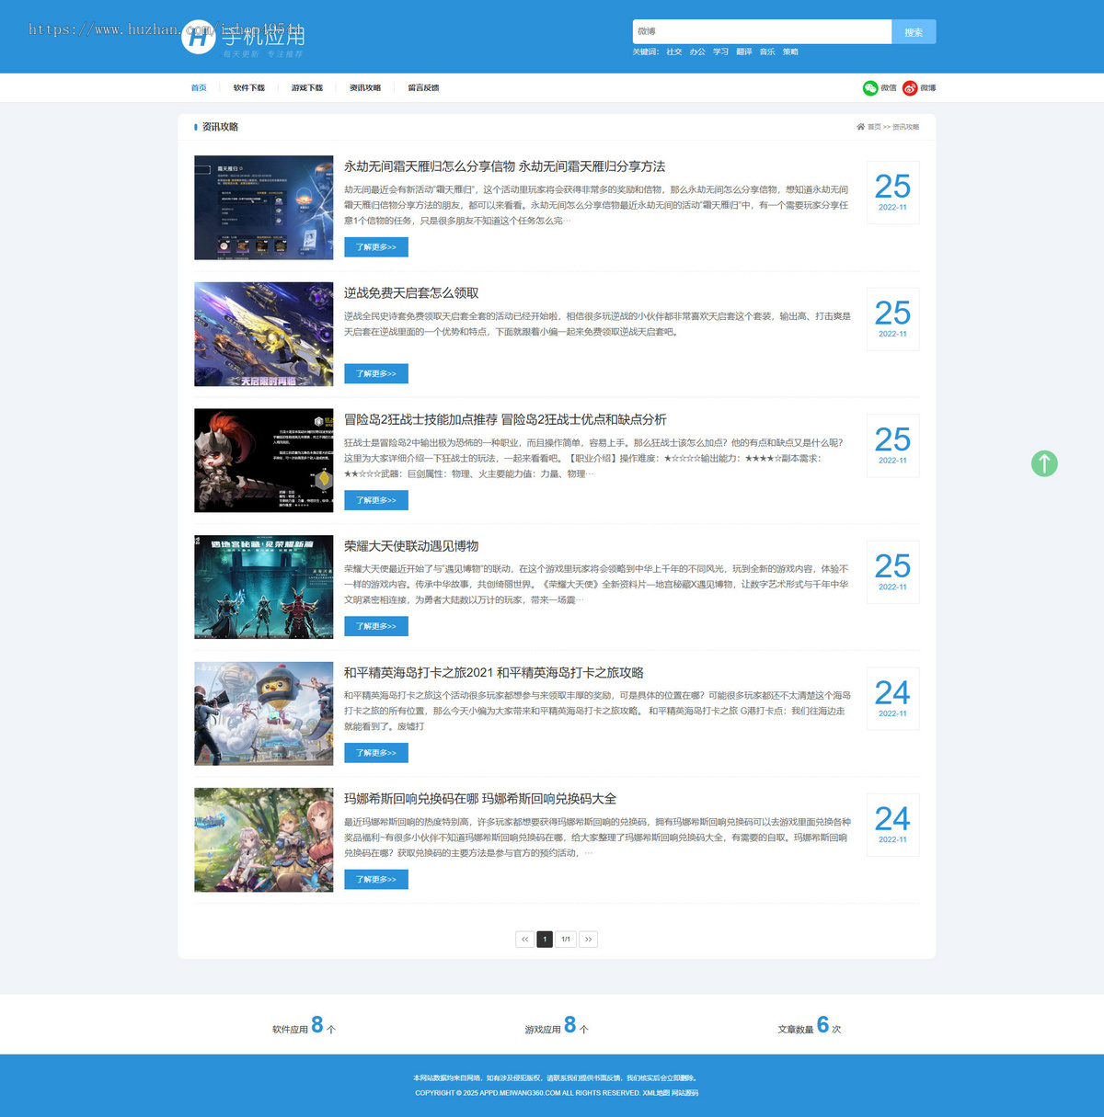The height and width of the screenshot is (1117, 1104).
Task: Click the 文章数量 6 次 counter
Action: click(x=810, y=1026)
